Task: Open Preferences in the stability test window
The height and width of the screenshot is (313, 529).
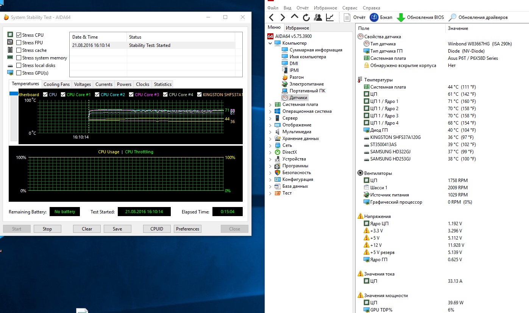Action: pos(187,229)
